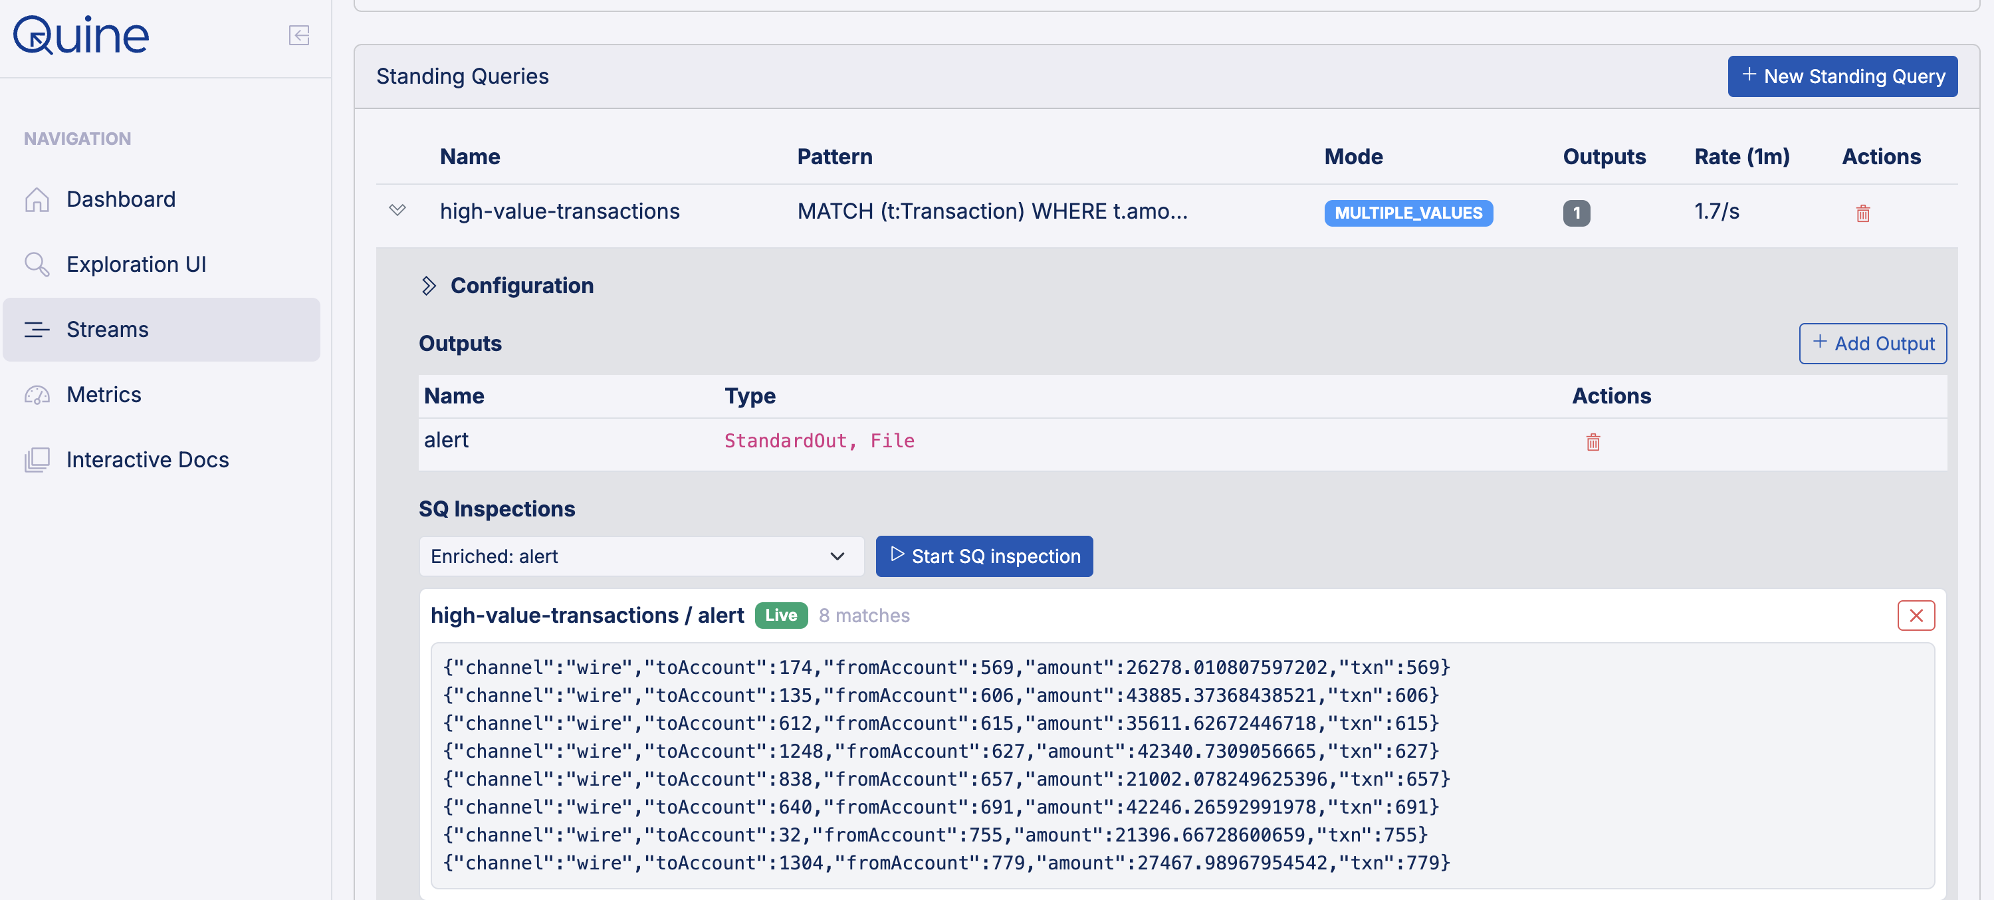Click the high-value-transactions name cell
This screenshot has height=900, width=1994.
tap(560, 211)
